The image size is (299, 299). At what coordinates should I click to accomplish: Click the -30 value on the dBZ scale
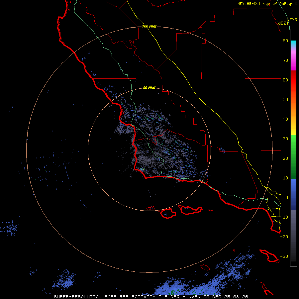click(x=284, y=256)
